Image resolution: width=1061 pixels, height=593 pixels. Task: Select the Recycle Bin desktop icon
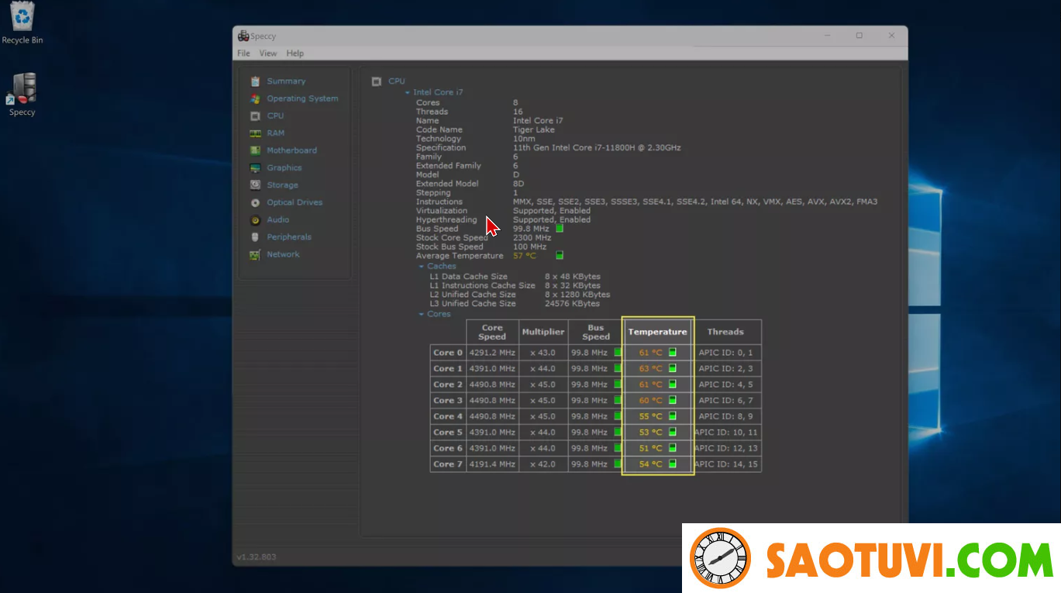click(22, 23)
